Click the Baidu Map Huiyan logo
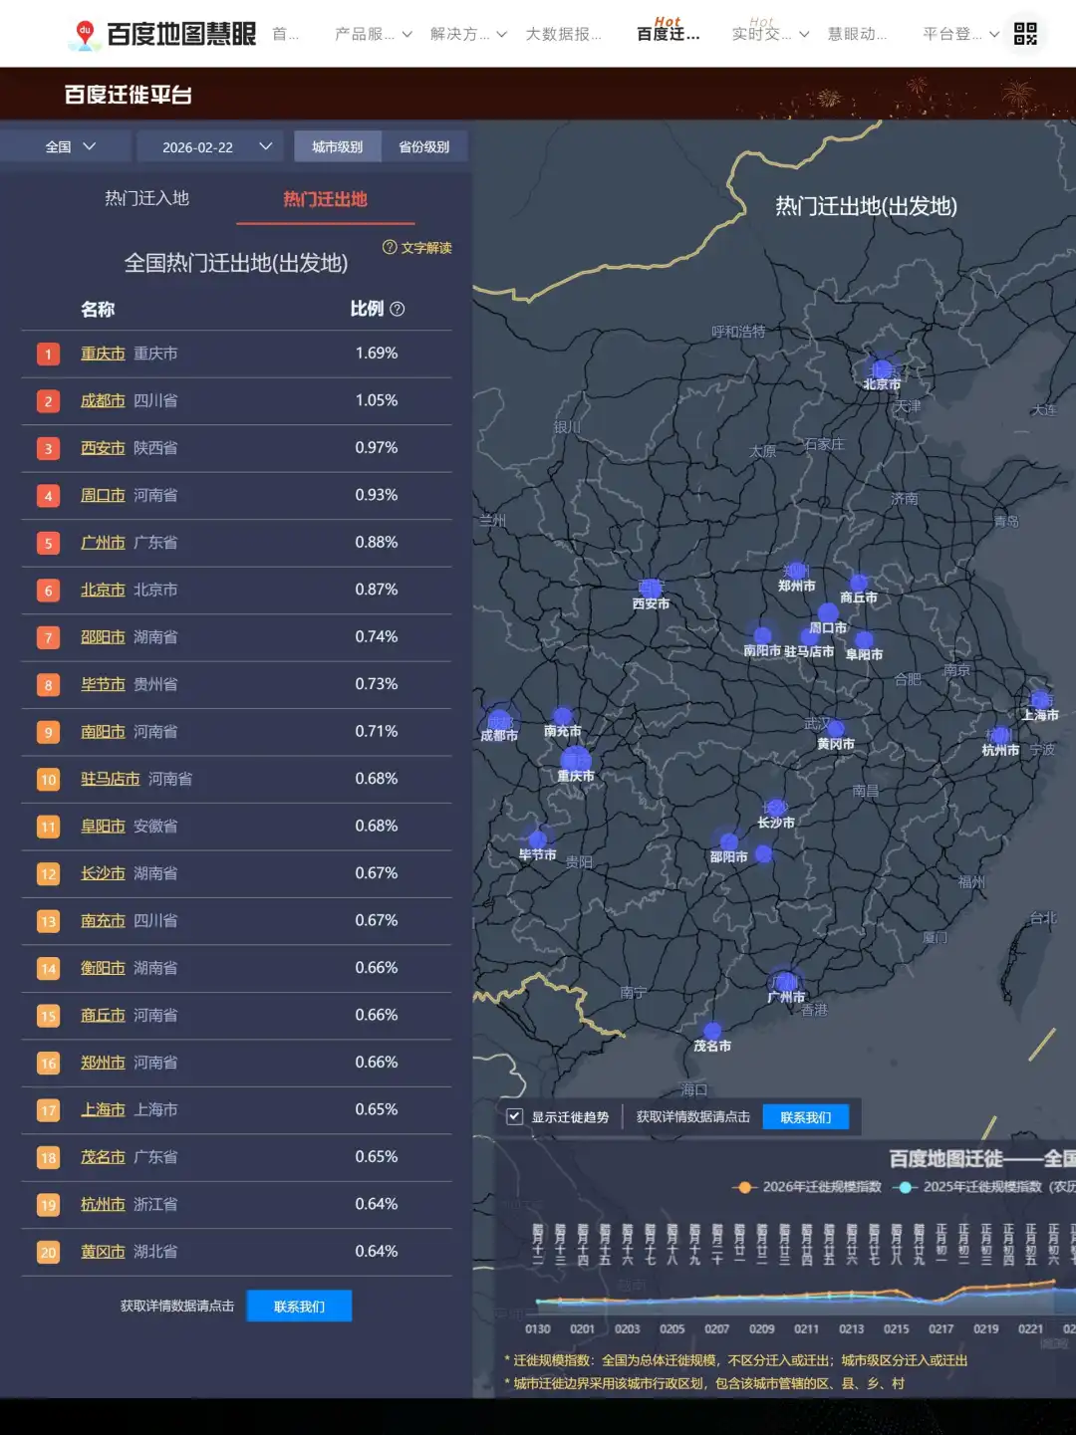 pyautogui.click(x=161, y=34)
